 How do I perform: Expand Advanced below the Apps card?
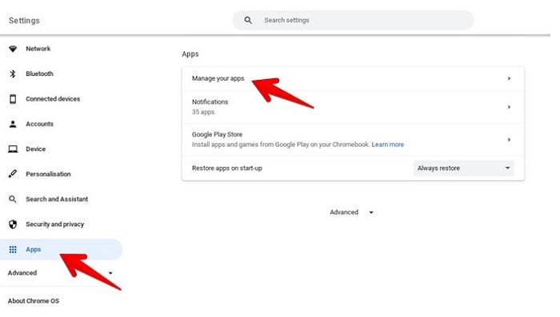352,212
